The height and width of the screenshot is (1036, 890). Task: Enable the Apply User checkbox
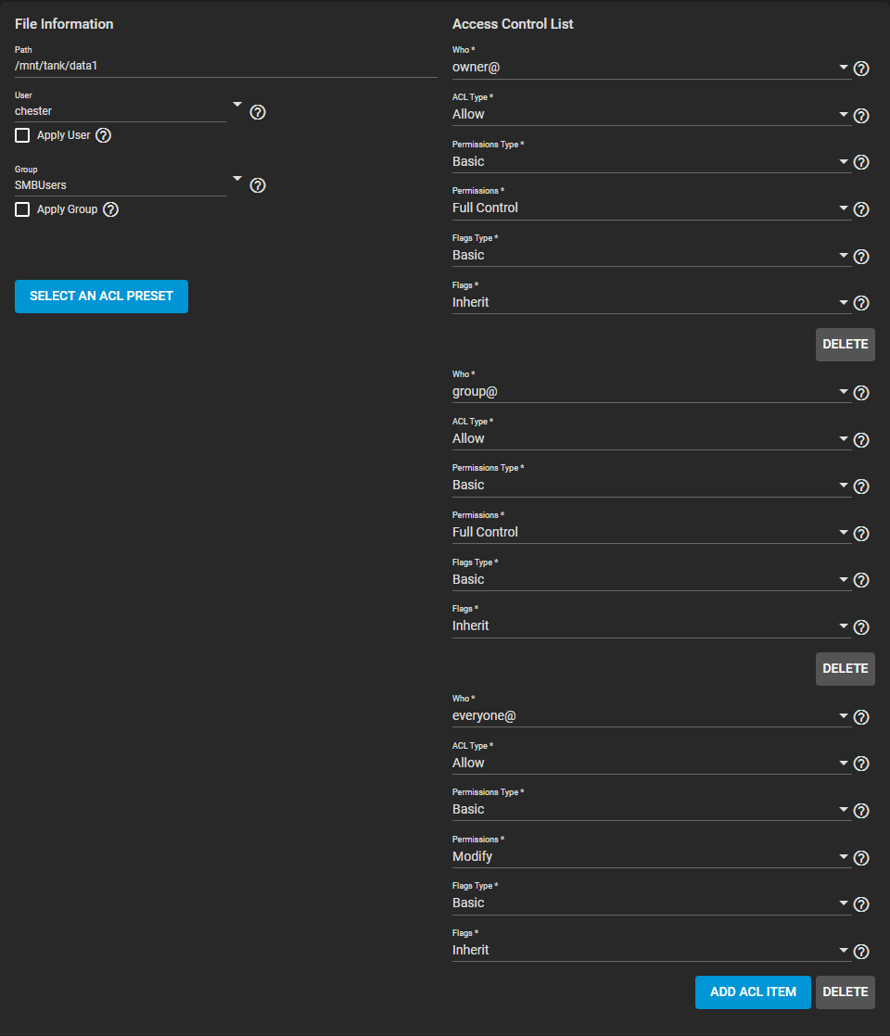(23, 135)
